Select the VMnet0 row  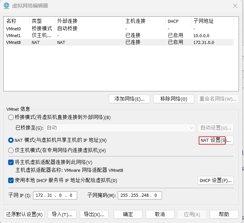pos(119,29)
